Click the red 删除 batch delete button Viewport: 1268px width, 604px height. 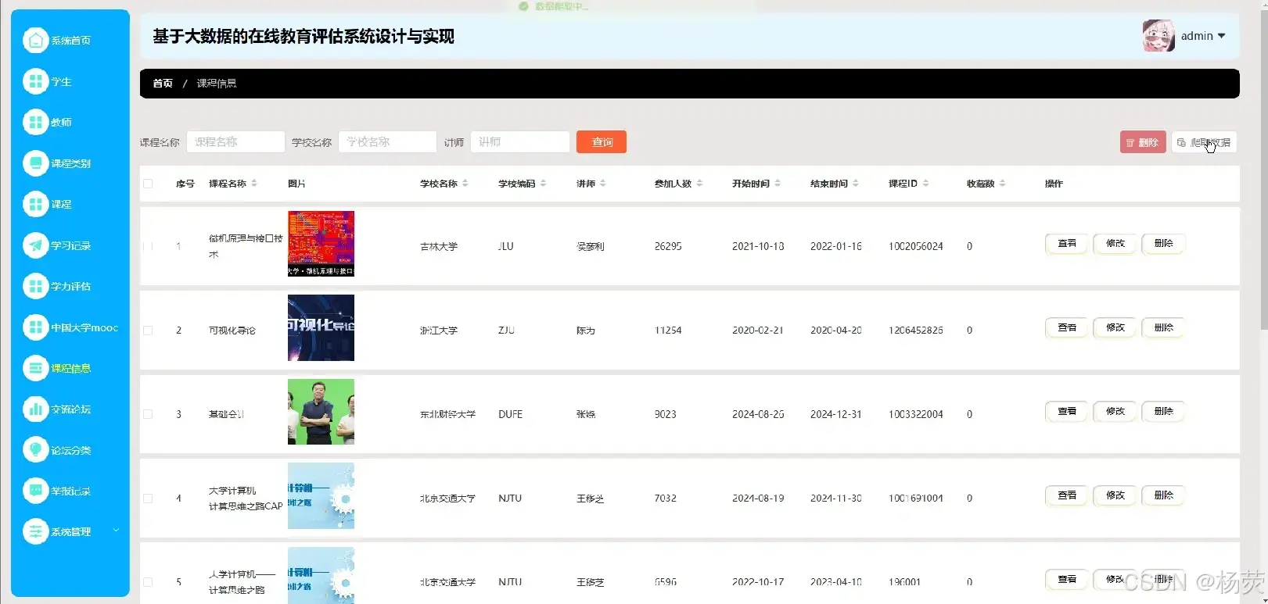pos(1143,142)
